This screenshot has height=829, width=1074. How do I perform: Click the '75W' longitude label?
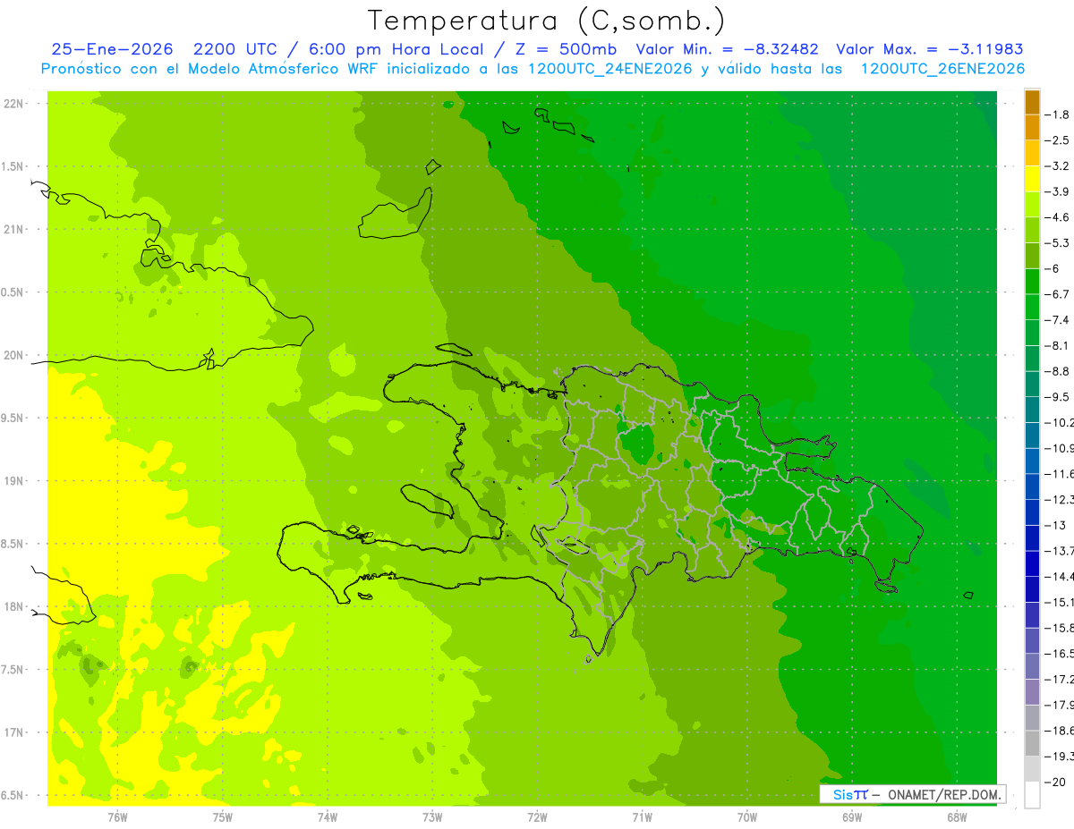[222, 816]
